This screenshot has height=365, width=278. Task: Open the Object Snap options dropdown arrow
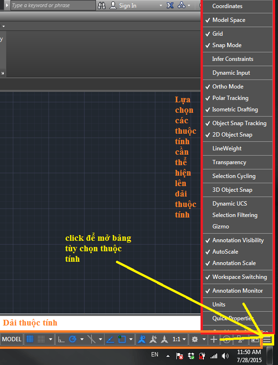point(131,339)
